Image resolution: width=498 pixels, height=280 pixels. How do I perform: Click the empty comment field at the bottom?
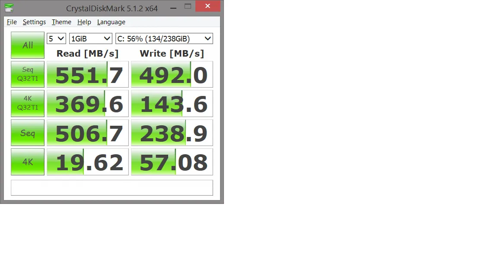112,188
